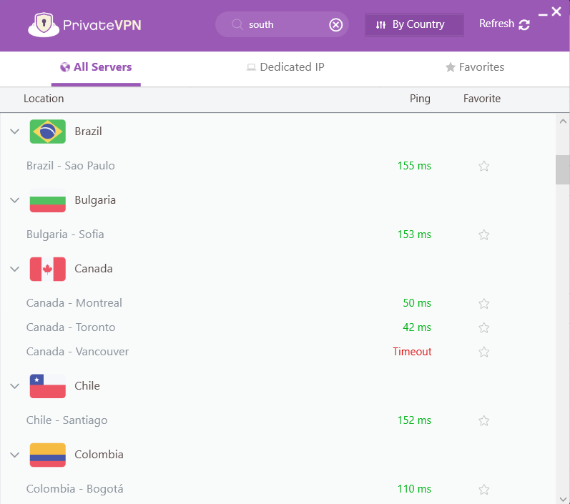
Task: Click the laptop icon on Dedicated IP
Action: pyautogui.click(x=251, y=67)
